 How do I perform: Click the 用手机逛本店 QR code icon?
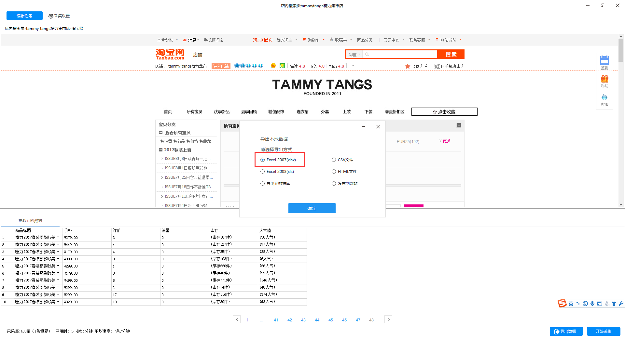pyautogui.click(x=437, y=66)
